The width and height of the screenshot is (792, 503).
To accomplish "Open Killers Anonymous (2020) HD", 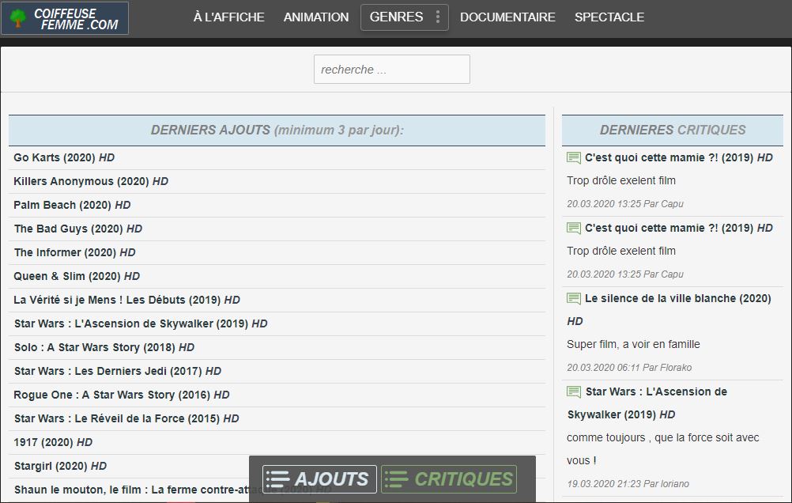I will pyautogui.click(x=91, y=181).
